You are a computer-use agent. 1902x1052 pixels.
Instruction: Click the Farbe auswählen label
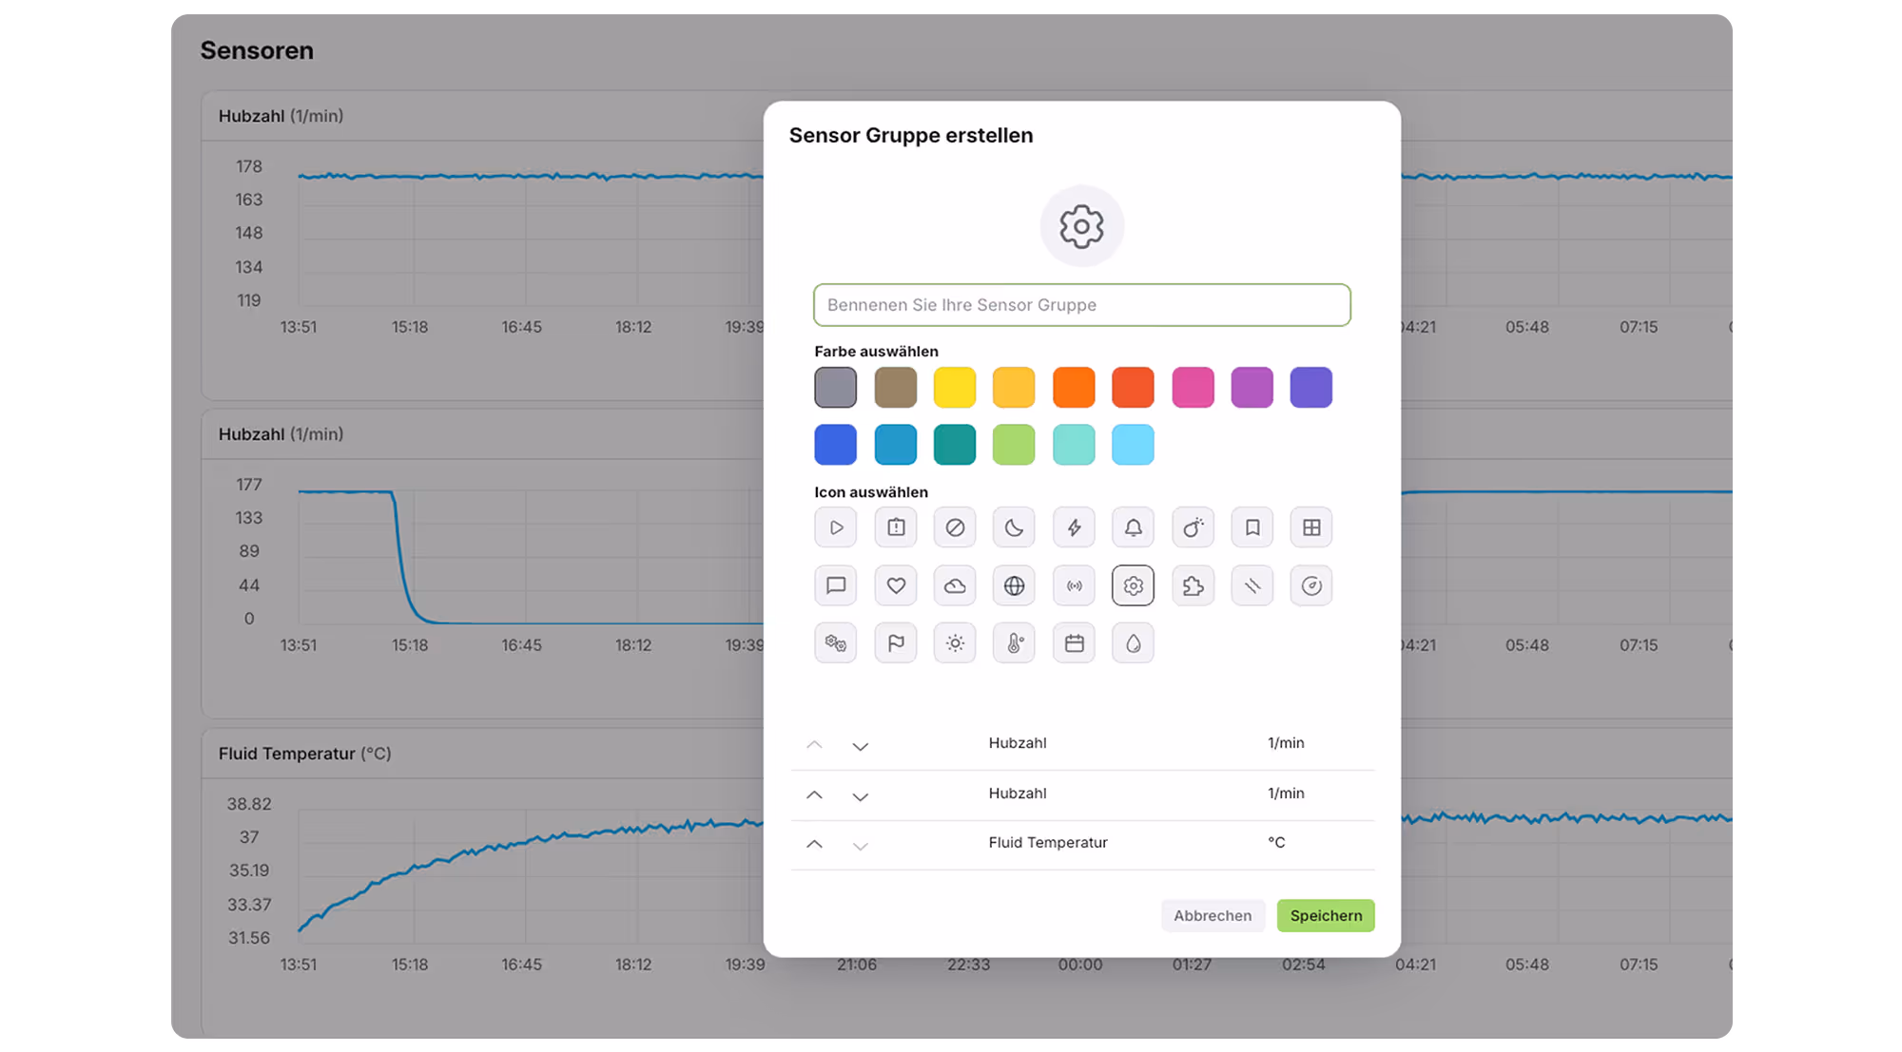point(876,352)
